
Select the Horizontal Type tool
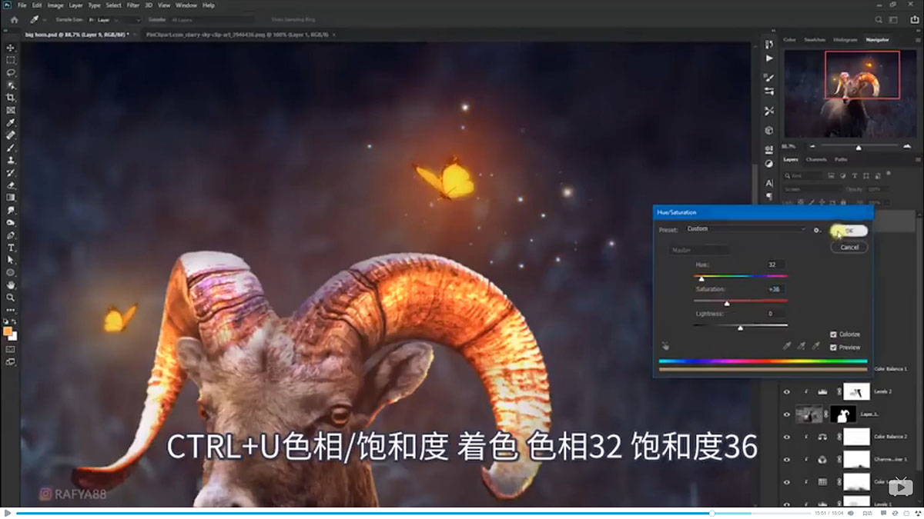11,248
